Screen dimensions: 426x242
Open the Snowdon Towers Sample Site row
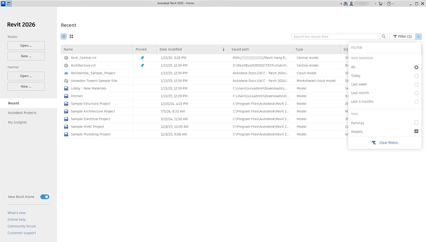(204, 80)
